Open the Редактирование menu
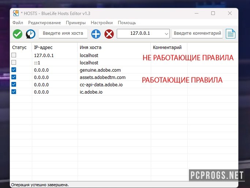This screenshot has height=188, width=250. coord(45,23)
